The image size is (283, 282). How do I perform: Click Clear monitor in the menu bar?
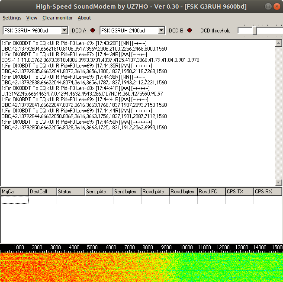coord(58,18)
